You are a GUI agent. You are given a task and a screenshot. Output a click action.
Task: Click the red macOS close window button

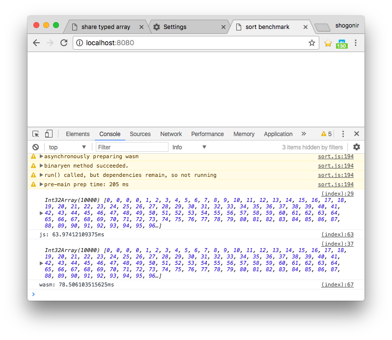[36, 25]
